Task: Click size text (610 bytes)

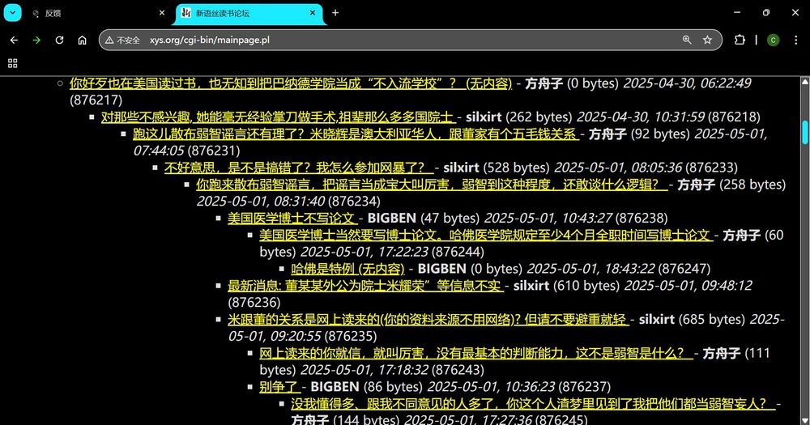Action: (x=586, y=286)
